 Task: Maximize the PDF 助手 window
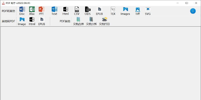pos(187,3)
